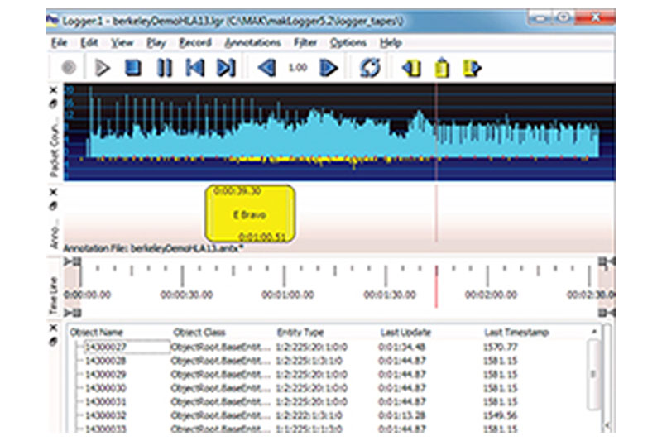Select object row 14300029
Screen dimensions: 662x441
333,374
